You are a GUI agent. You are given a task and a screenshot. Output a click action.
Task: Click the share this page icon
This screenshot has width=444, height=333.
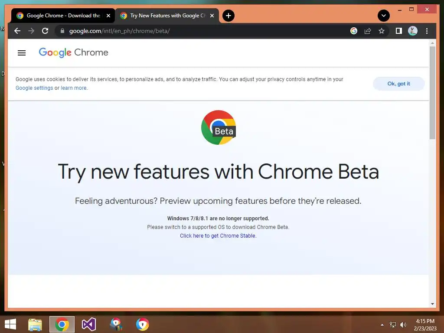(368, 31)
